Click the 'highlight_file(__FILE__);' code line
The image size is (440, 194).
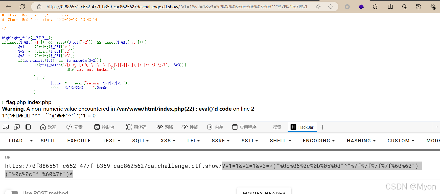(x=27, y=38)
